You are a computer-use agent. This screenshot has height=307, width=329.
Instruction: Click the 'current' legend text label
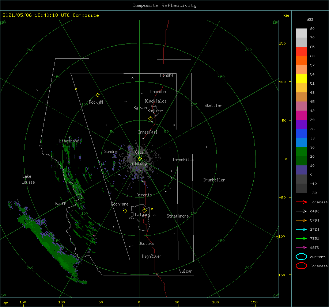coord(318,257)
